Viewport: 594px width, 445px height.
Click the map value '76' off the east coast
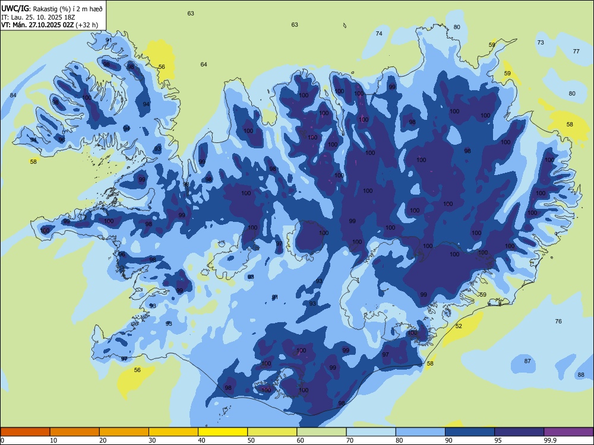tap(558, 321)
